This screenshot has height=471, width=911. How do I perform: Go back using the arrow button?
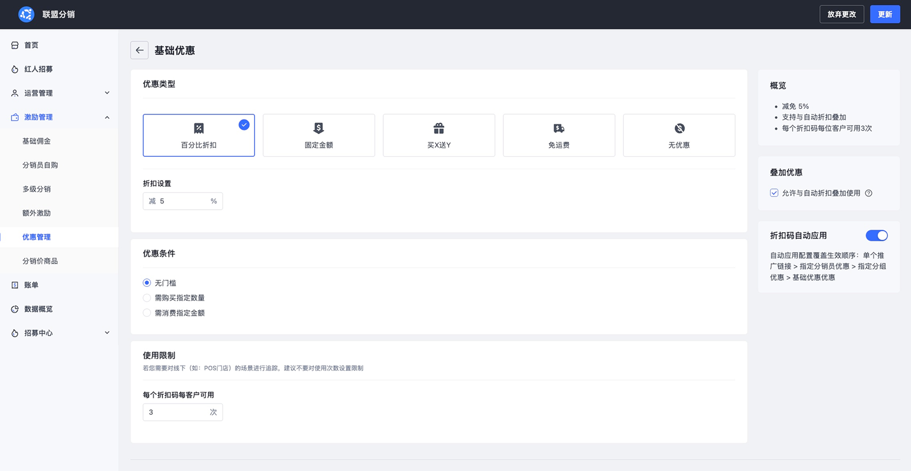[139, 50]
